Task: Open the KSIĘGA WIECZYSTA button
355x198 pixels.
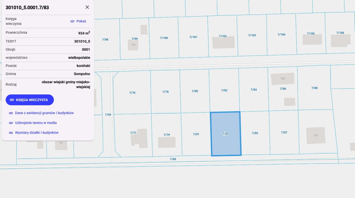Action: (30, 100)
